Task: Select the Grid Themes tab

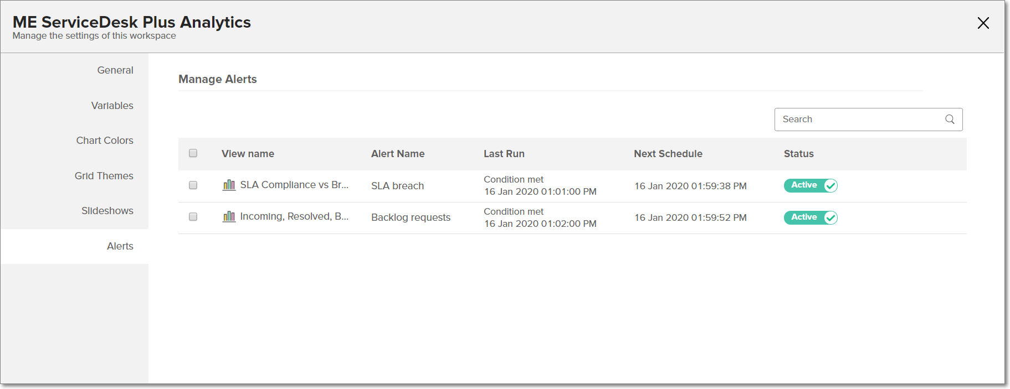Action: pos(104,176)
